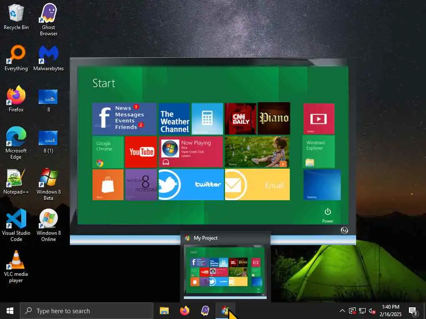Image resolution: width=426 pixels, height=319 pixels.
Task: Click the security tray icon with red badge
Action: 352,311
